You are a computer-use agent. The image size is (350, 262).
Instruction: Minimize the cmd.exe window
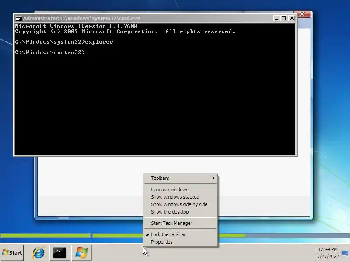(276, 18)
